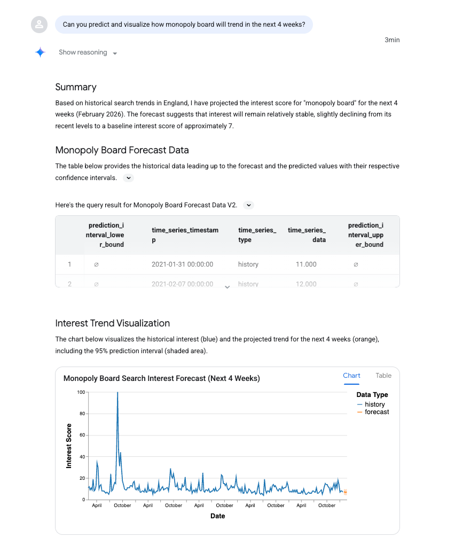Click the blue Gemini sparkle icon
This screenshot has height=545, width=455.
tap(40, 52)
